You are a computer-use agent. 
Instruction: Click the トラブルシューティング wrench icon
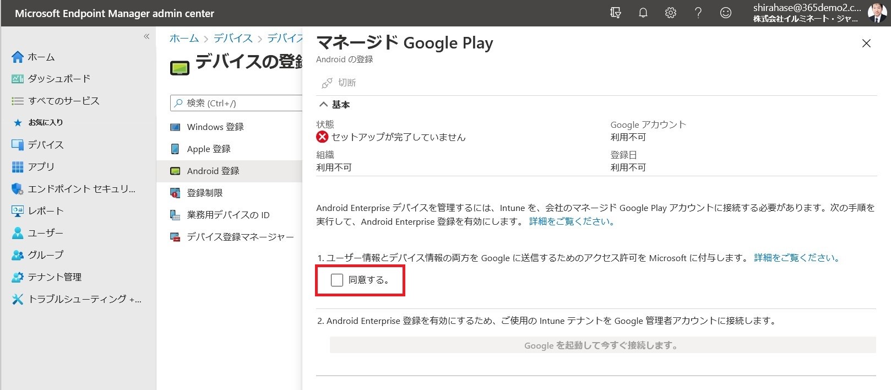click(x=18, y=299)
